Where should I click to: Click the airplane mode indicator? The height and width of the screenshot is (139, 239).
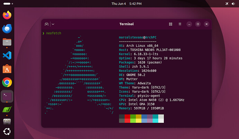coord(227,4)
